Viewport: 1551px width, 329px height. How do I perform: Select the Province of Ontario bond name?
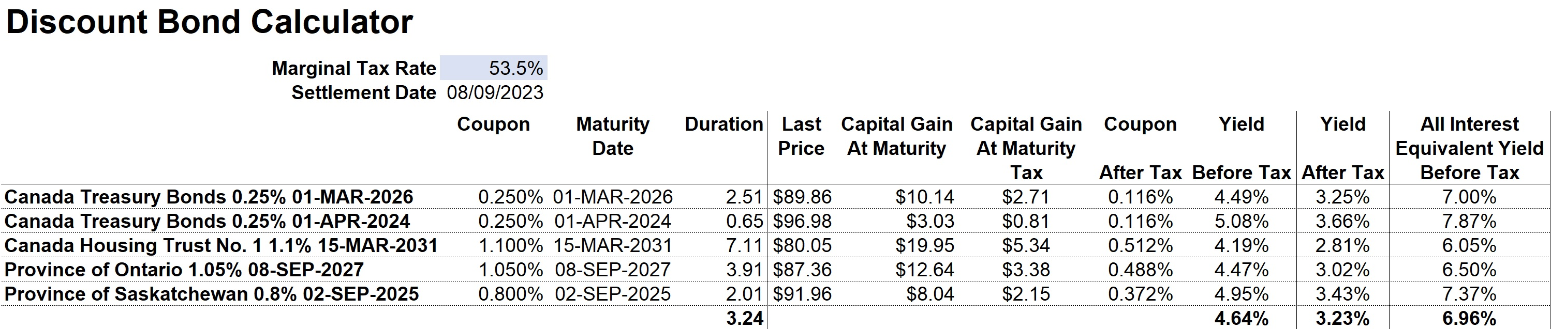184,270
